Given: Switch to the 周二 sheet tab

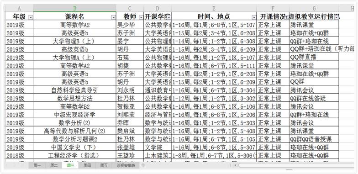Looking at the screenshot, I should (54, 165).
